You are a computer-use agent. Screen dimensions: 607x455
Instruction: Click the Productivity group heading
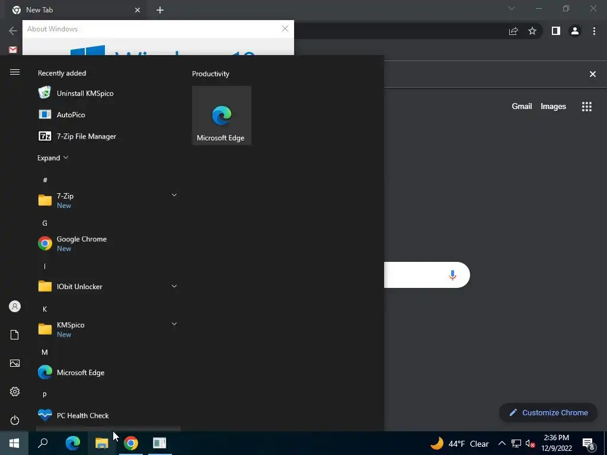click(210, 74)
